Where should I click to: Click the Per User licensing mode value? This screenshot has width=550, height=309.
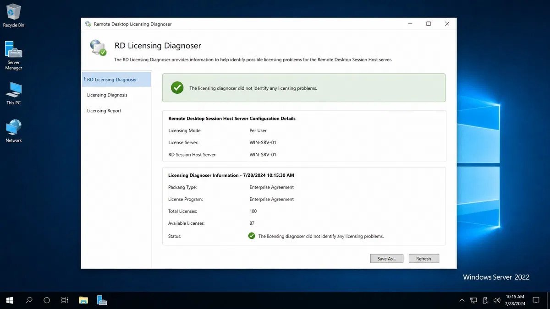(x=258, y=130)
